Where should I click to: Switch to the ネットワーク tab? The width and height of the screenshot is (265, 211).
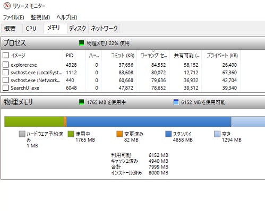[104, 29]
